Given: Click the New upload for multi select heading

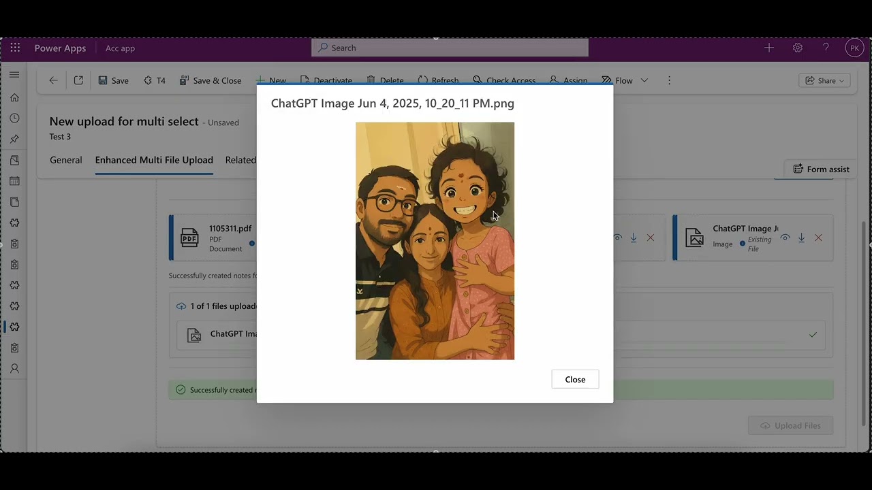Looking at the screenshot, I should (x=124, y=122).
